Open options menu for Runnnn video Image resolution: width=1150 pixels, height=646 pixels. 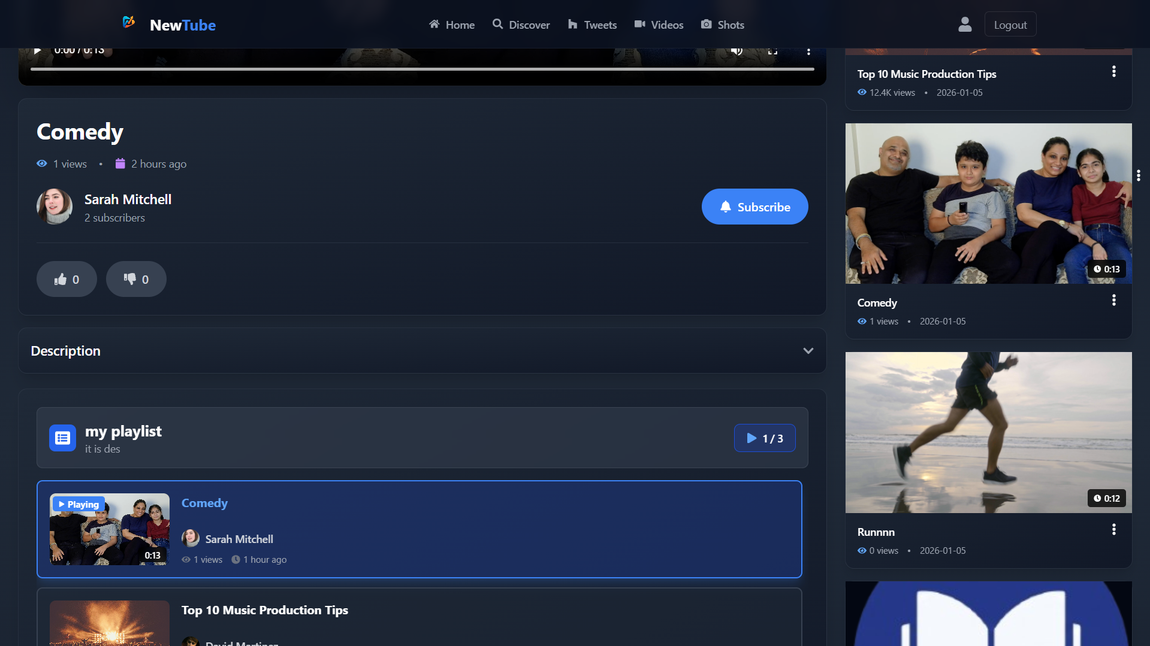pyautogui.click(x=1113, y=530)
